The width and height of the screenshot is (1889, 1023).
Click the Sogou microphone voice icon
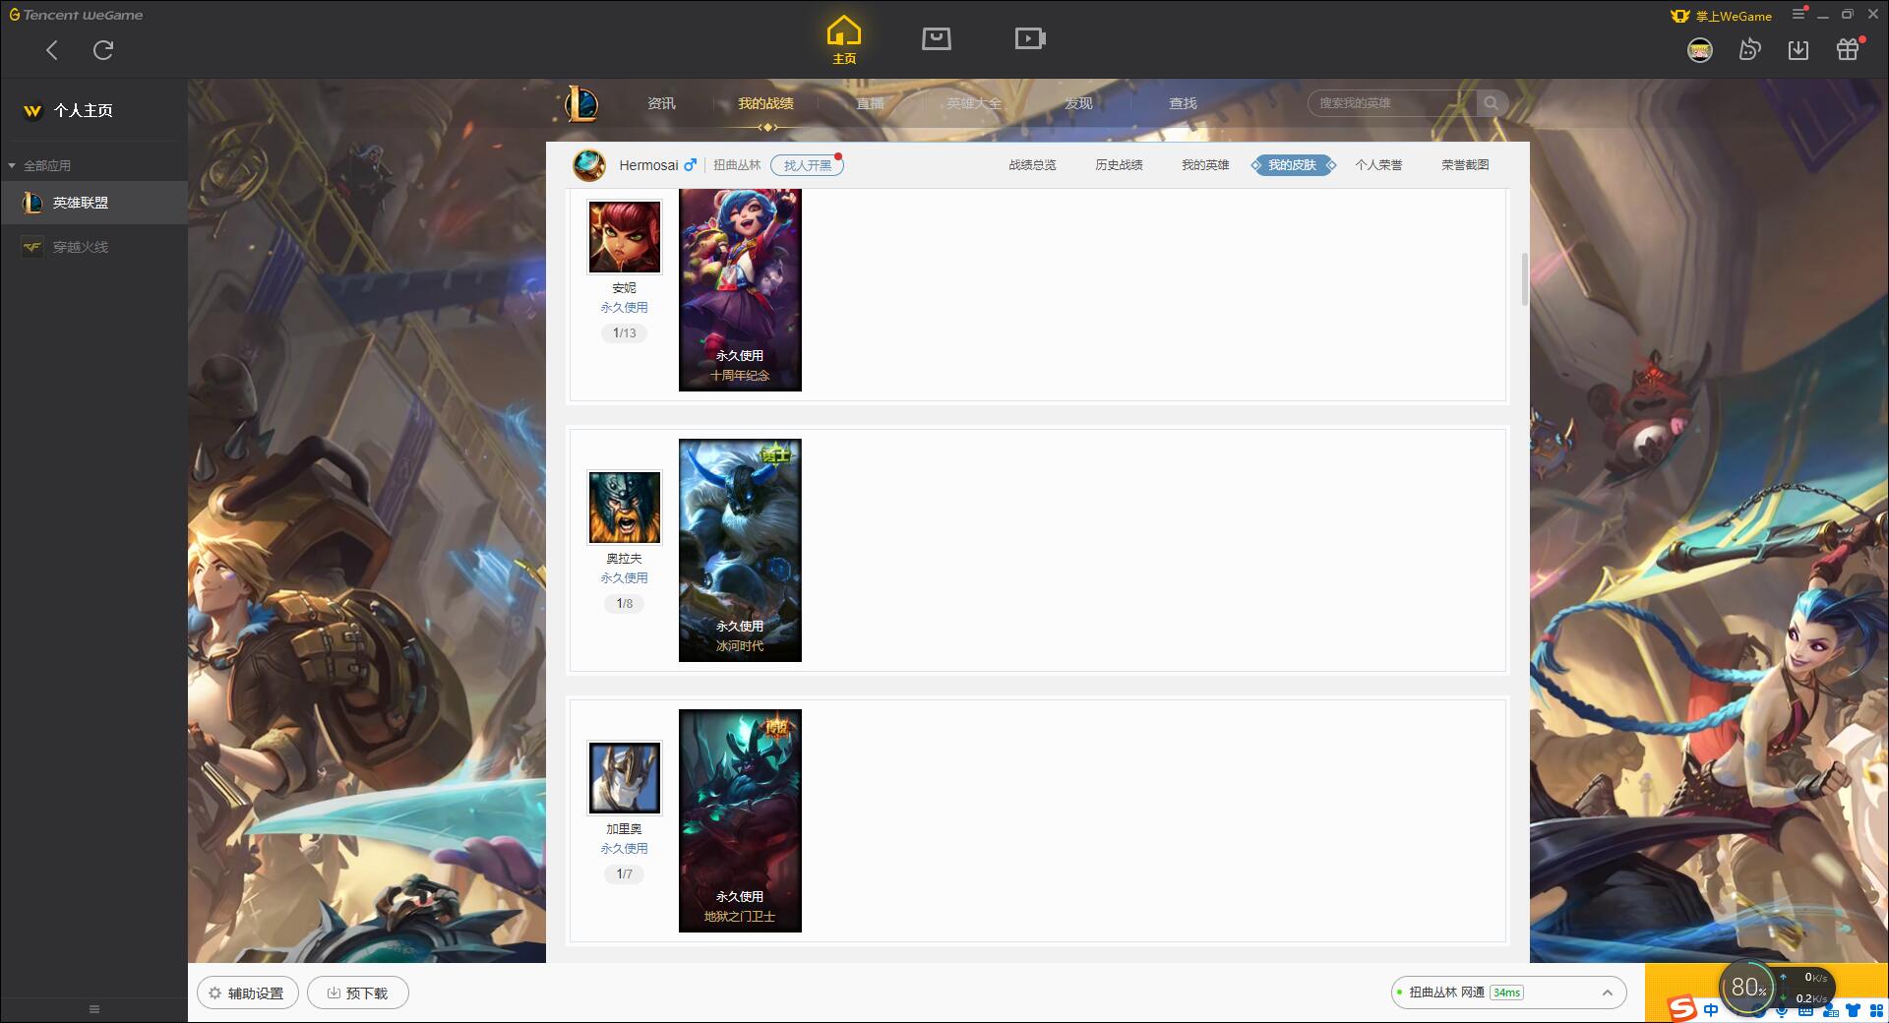click(1783, 1012)
